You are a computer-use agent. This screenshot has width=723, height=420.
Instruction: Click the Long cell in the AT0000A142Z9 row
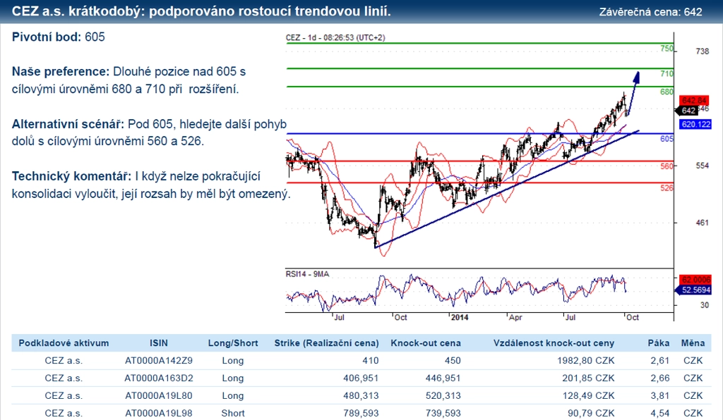pos(233,361)
